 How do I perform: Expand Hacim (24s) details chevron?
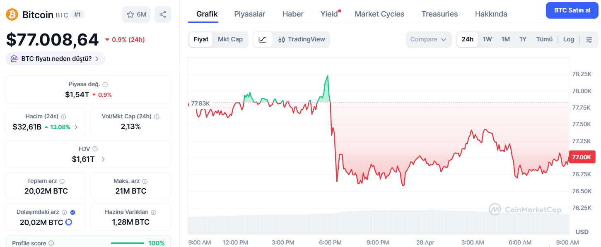[x=76, y=127]
